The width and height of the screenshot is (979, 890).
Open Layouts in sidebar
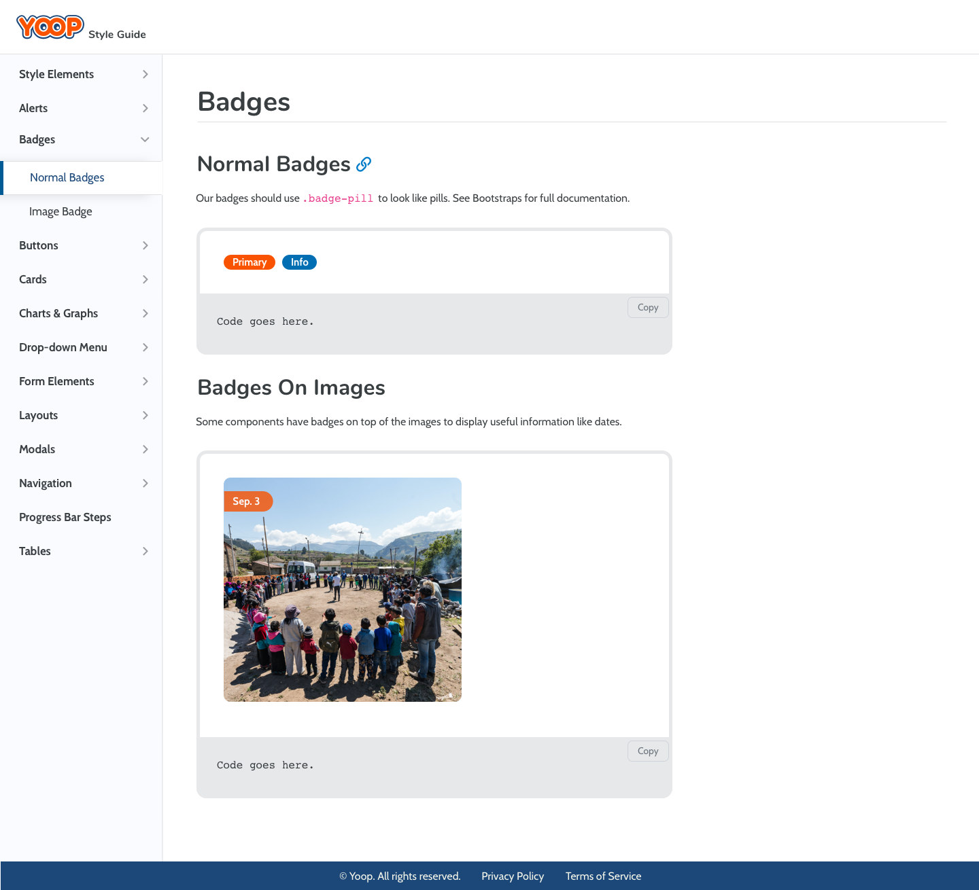[x=38, y=415]
